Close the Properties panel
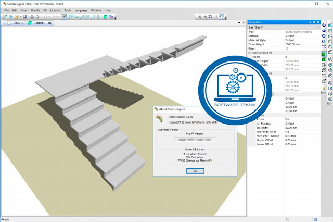This screenshot has height=222, width=333. tap(318, 22)
